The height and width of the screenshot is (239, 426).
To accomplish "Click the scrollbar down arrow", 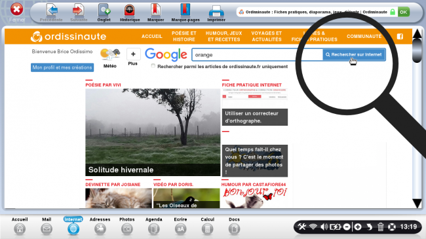I will point(417,203).
